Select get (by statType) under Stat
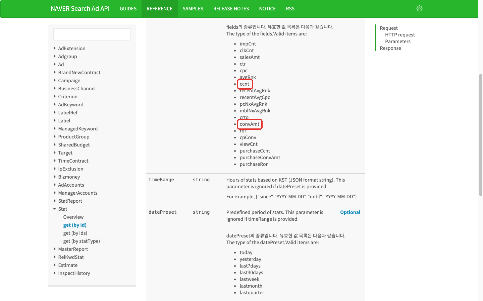Viewport: 483px width, 301px height. [82, 241]
